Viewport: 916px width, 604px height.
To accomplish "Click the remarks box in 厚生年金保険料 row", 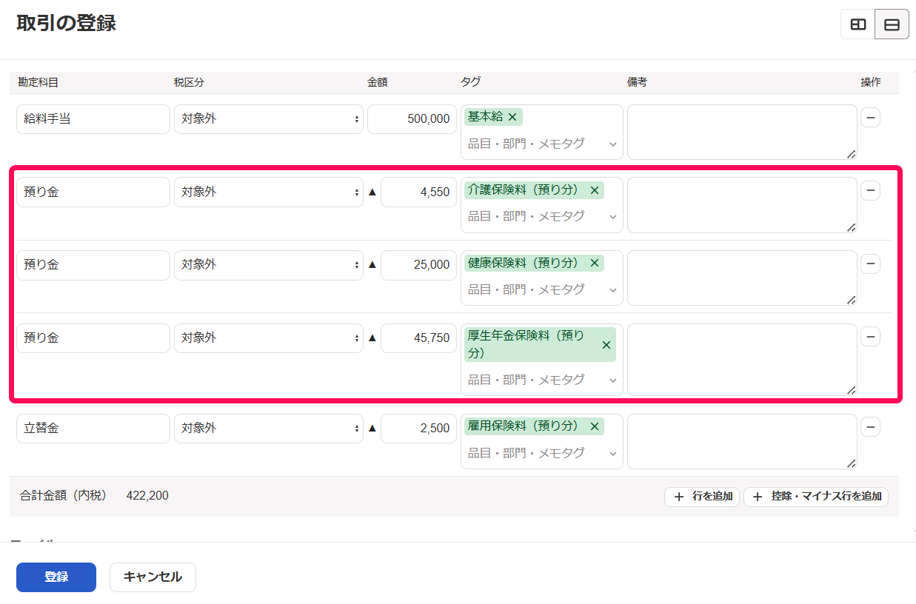I will [742, 360].
